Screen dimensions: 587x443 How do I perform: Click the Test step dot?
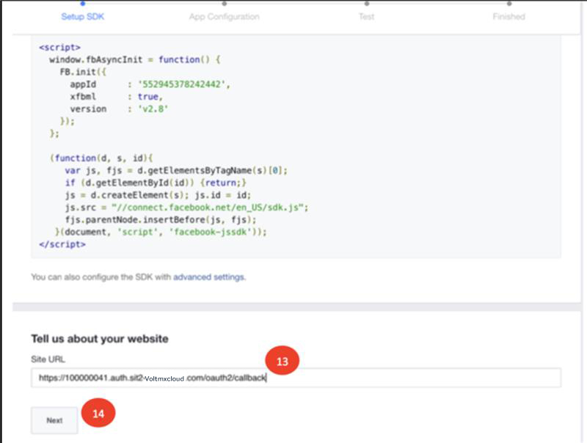366,4
